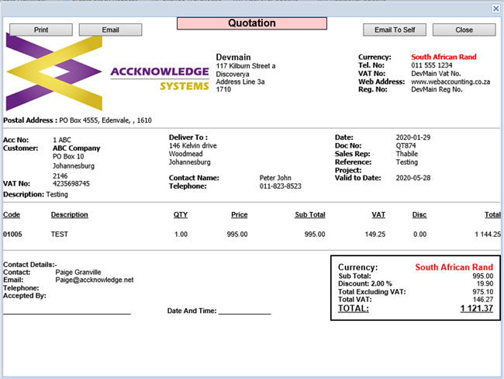Screen dimensions: 504x379
Task: Close the window using the top-right X icon
Action: pos(496,8)
